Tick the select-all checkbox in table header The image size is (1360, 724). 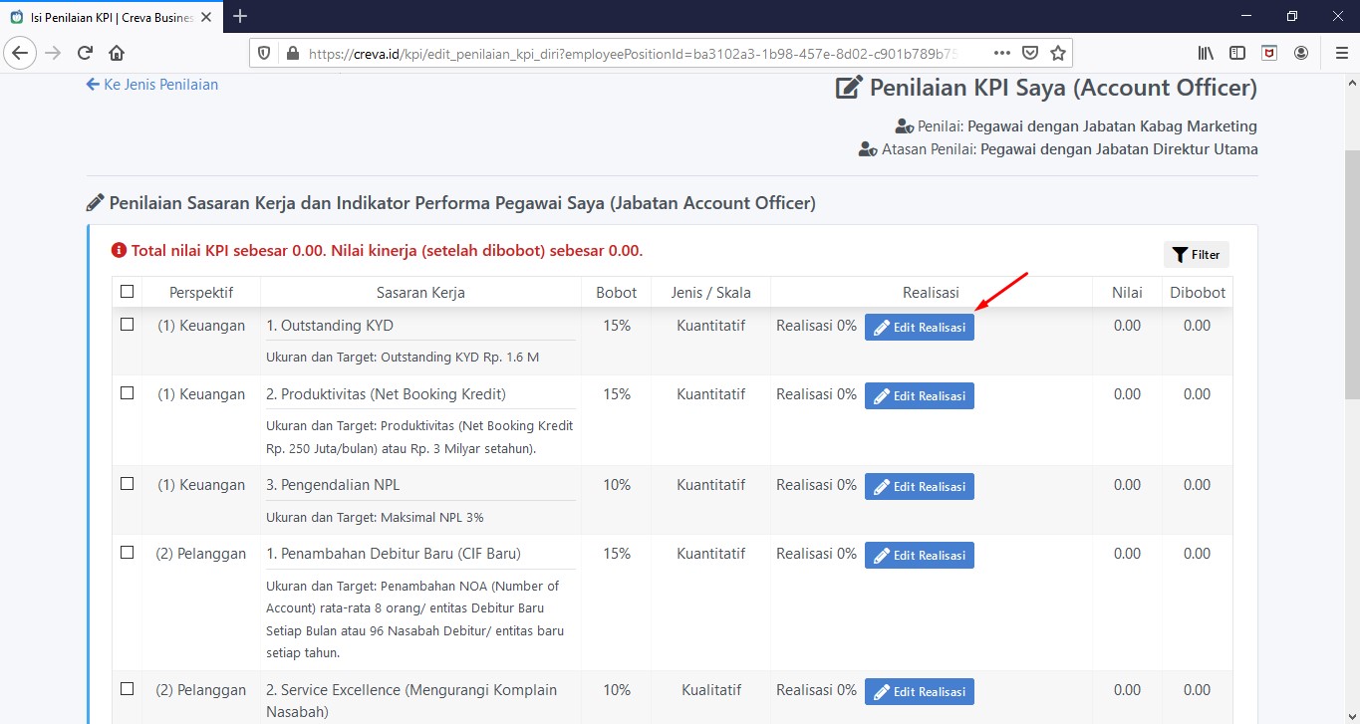[127, 292]
